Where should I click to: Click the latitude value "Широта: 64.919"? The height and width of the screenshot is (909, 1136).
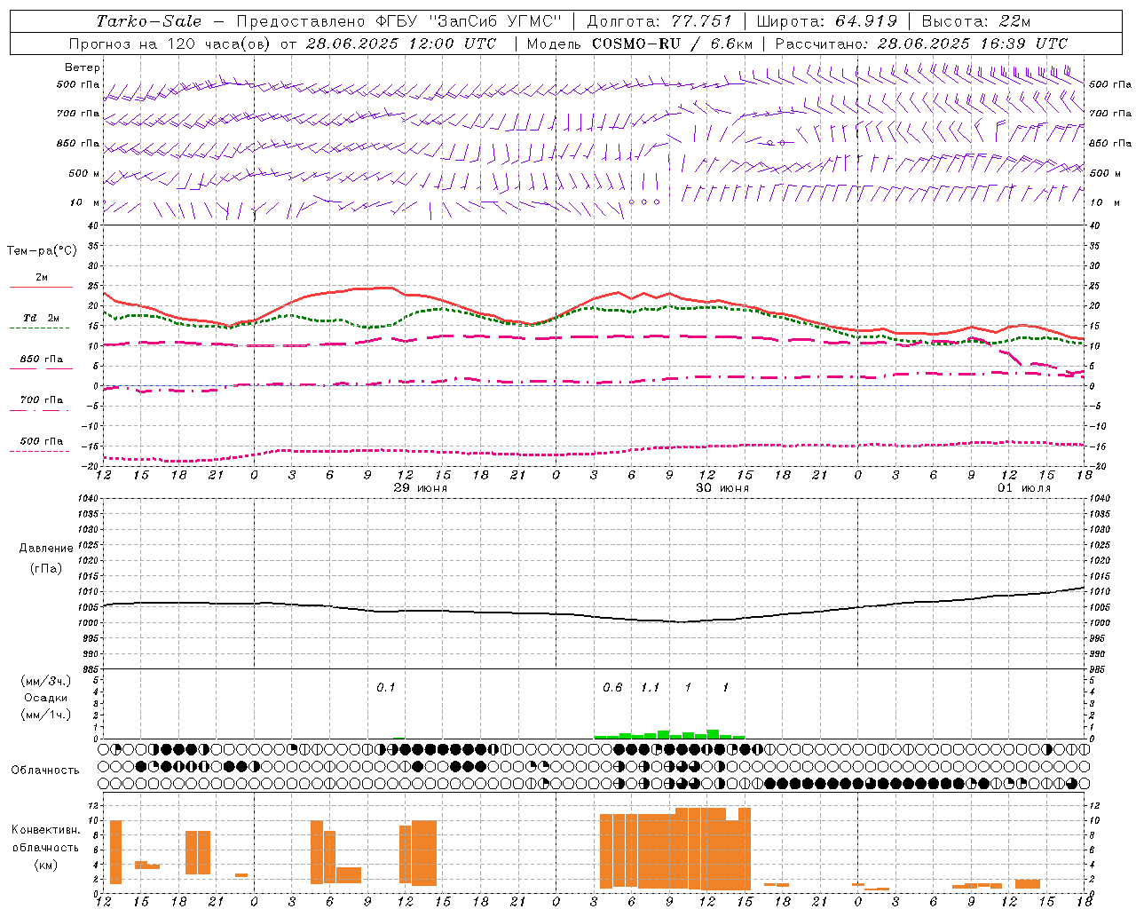[827, 21]
